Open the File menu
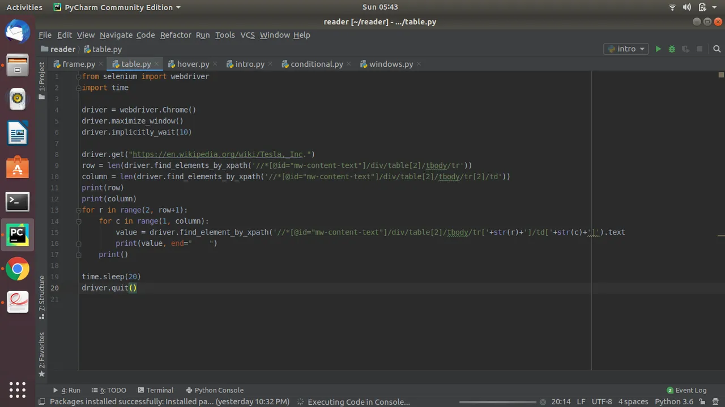The image size is (725, 407). (45, 35)
